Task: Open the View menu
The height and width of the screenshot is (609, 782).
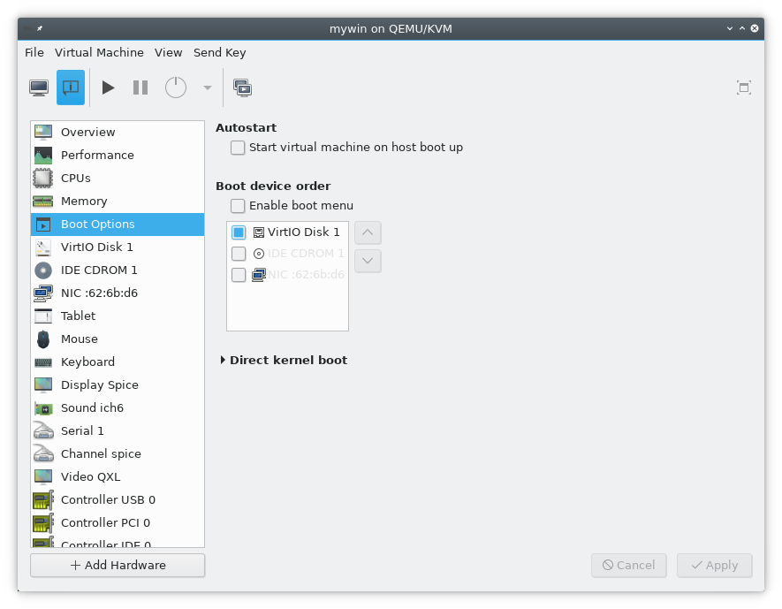Action: tap(168, 52)
